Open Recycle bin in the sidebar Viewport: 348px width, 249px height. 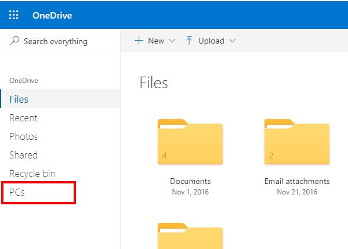click(32, 174)
